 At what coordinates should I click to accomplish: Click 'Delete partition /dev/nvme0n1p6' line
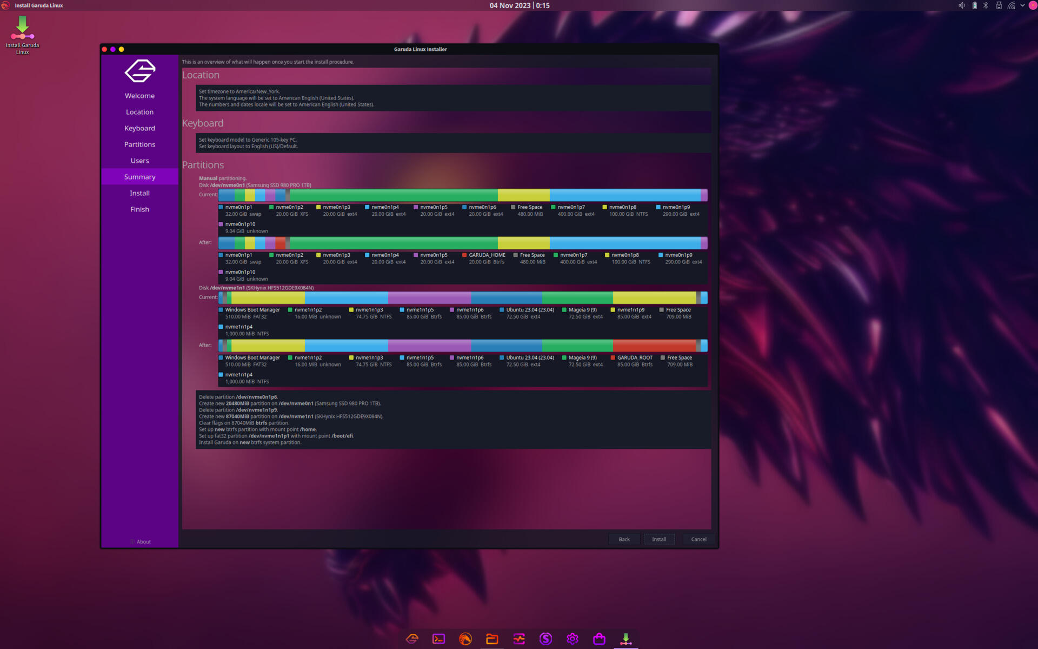[238, 397]
